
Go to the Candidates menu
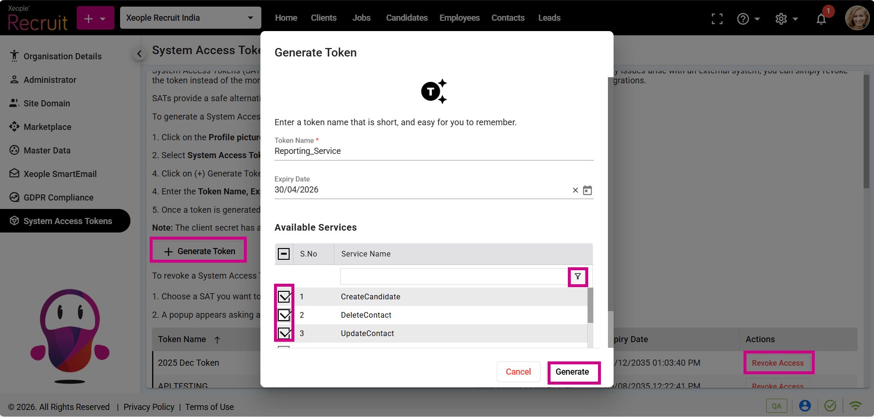[406, 18]
